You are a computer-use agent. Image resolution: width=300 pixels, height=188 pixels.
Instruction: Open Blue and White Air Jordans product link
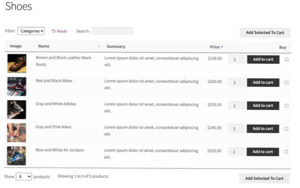(60, 150)
